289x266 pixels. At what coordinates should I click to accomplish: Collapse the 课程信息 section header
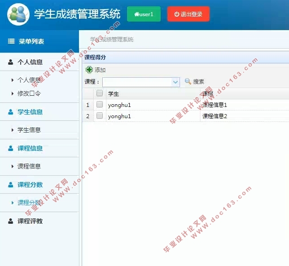(39, 148)
